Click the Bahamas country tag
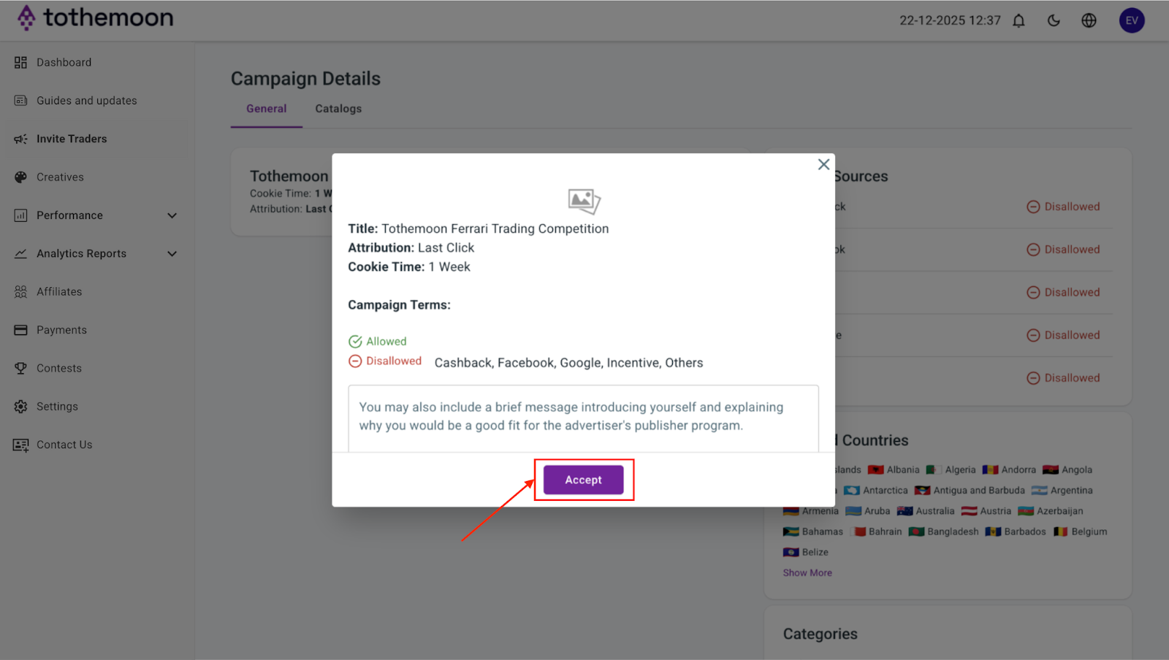Viewport: 1169px width, 660px height. tap(813, 532)
